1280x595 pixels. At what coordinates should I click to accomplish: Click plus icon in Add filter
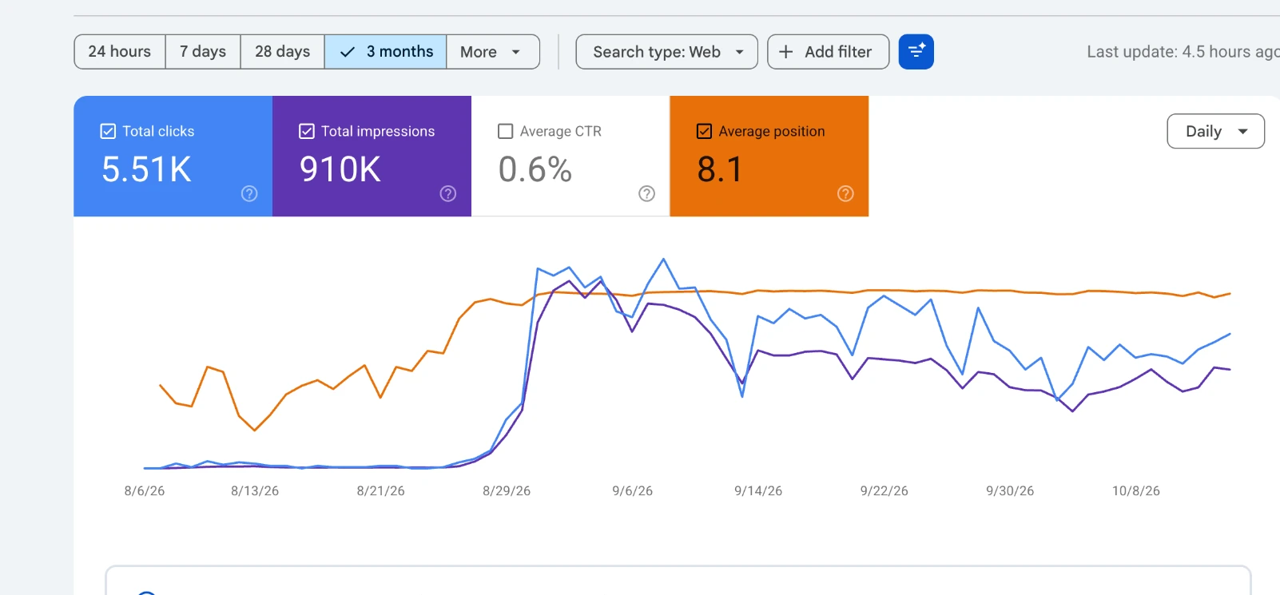pyautogui.click(x=786, y=52)
